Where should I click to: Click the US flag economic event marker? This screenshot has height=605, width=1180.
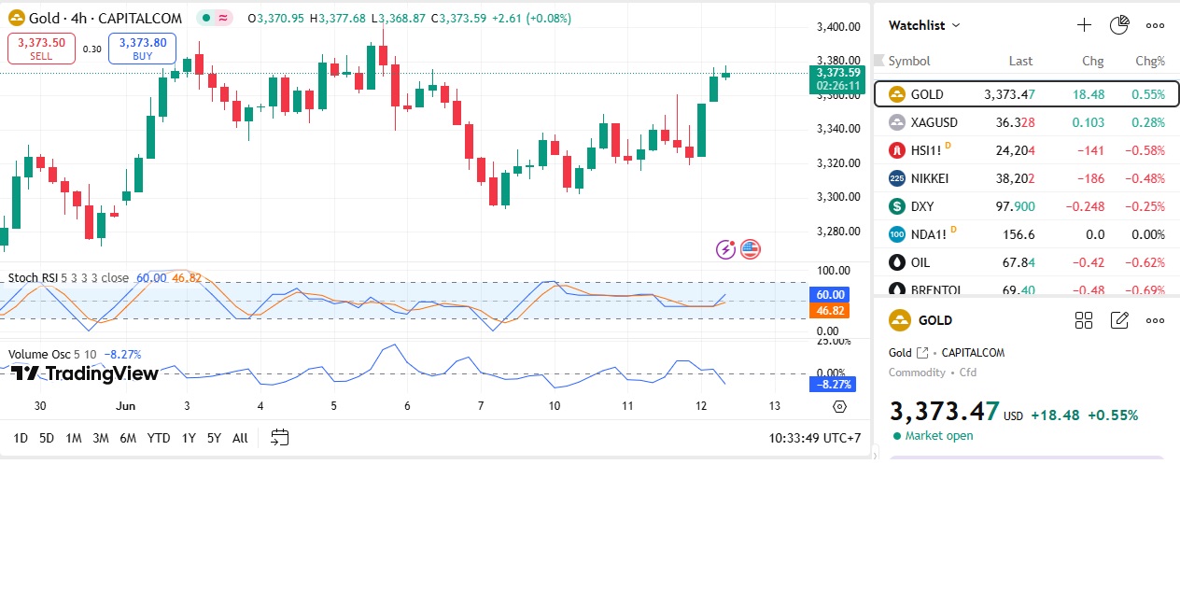click(x=751, y=249)
